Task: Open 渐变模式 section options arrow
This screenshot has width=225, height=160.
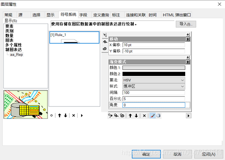Action: coord(188,62)
